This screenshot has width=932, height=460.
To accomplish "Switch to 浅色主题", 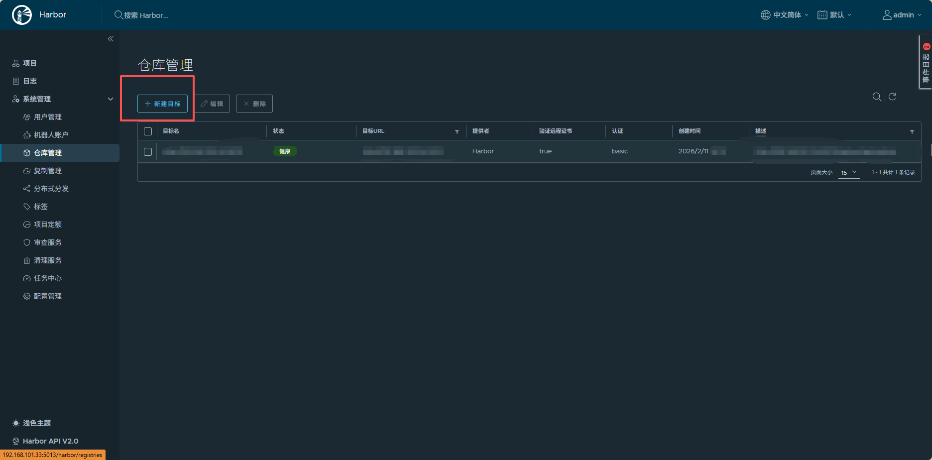I will pyautogui.click(x=37, y=423).
